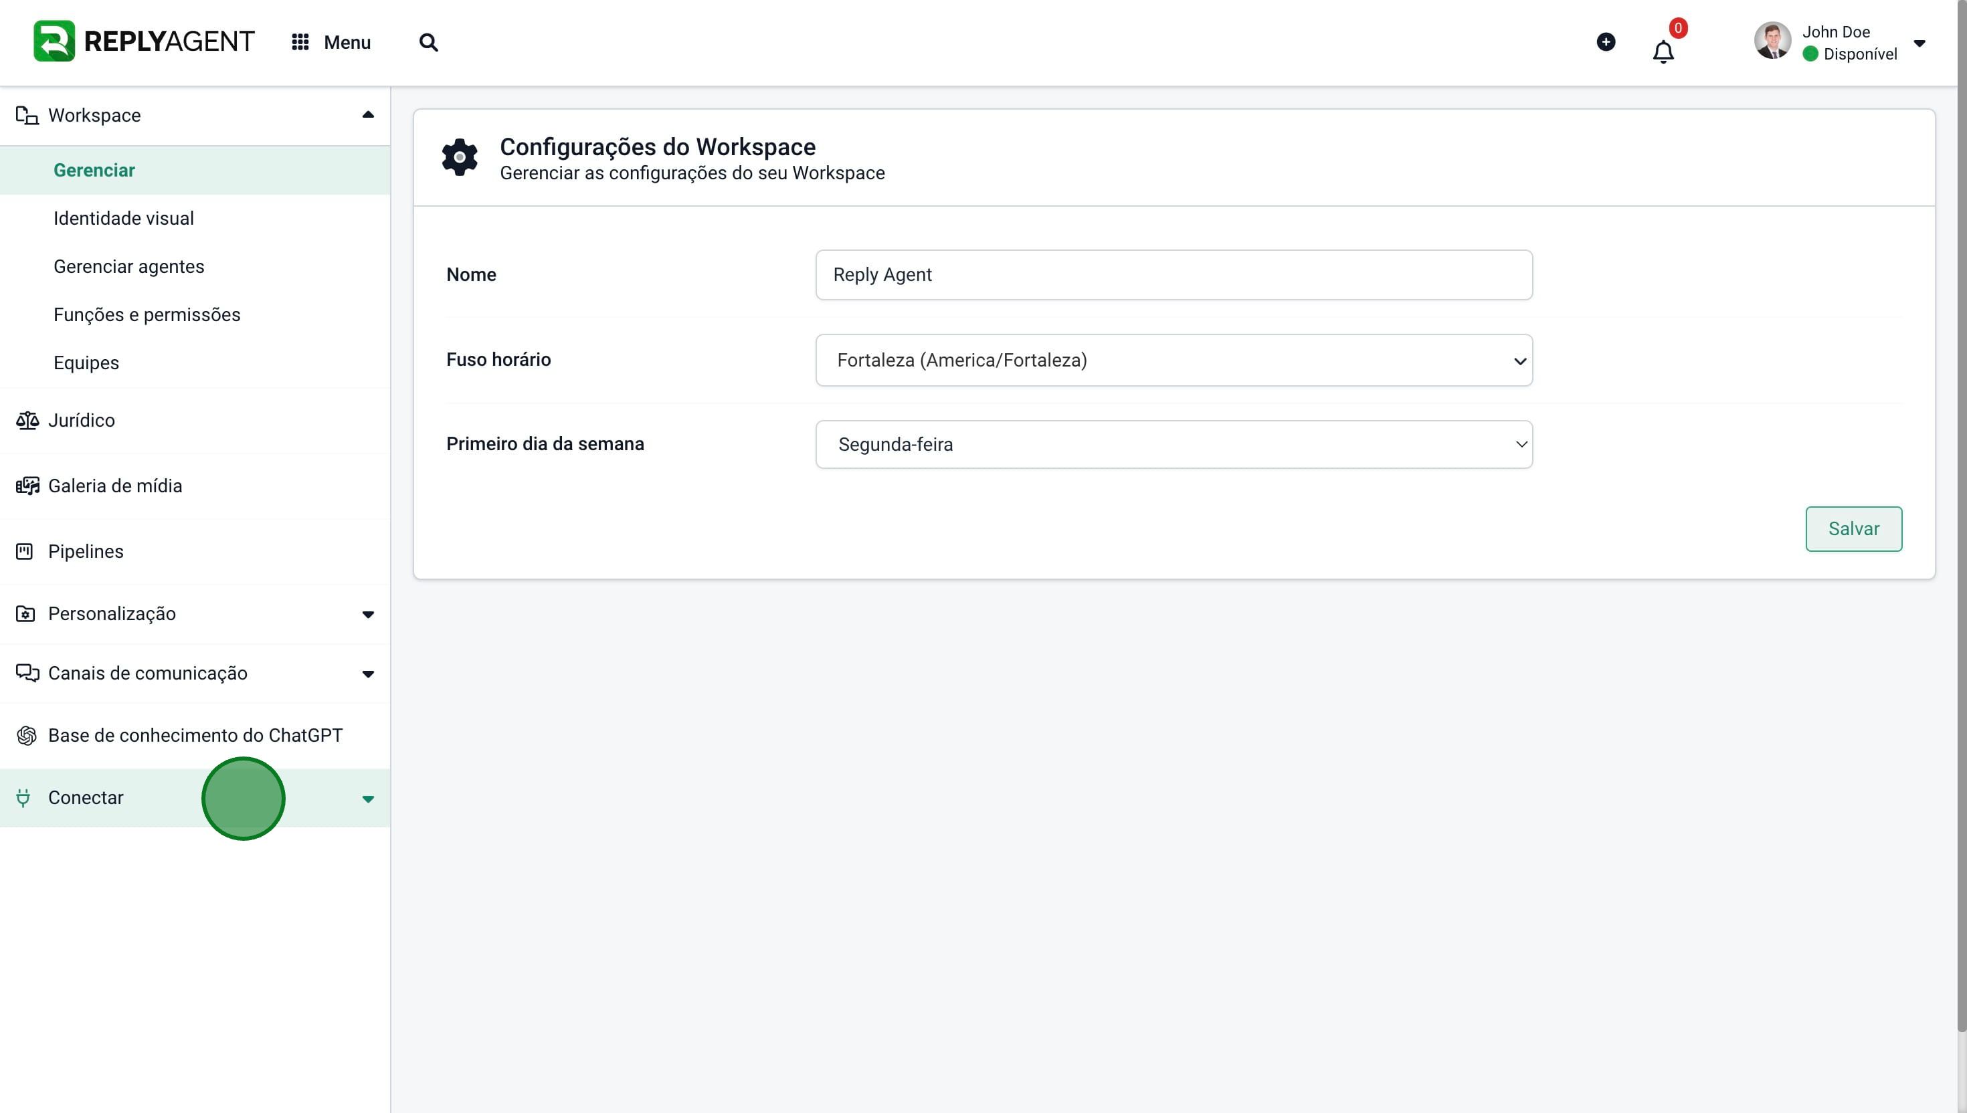This screenshot has height=1113, width=1967.
Task: Click the Personalização folder icon
Action: 25,614
